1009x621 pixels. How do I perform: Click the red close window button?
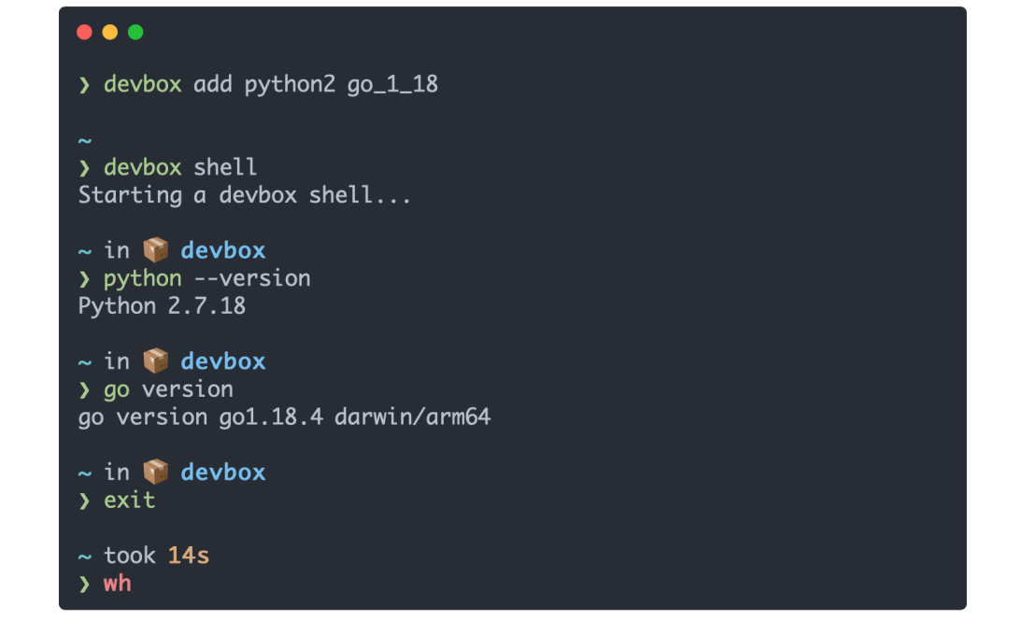tap(84, 33)
